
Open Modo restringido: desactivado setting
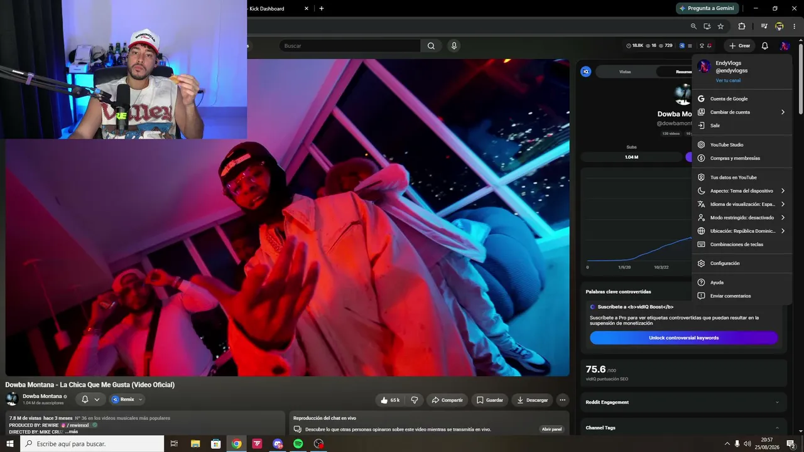tap(742, 218)
